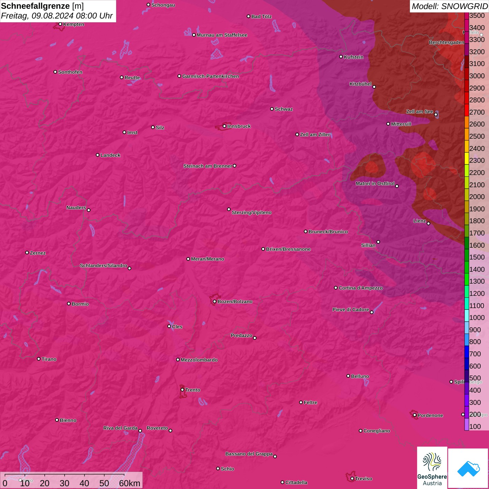Click the blue cloud logo icon

[x=468, y=468]
